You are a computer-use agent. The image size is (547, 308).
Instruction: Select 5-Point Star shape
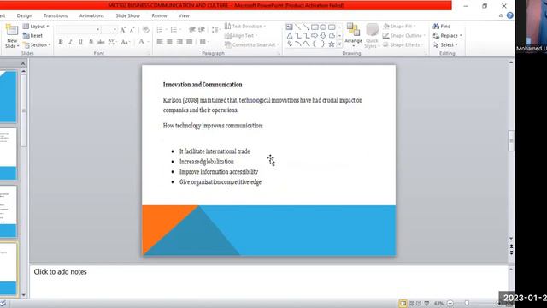[x=332, y=44]
